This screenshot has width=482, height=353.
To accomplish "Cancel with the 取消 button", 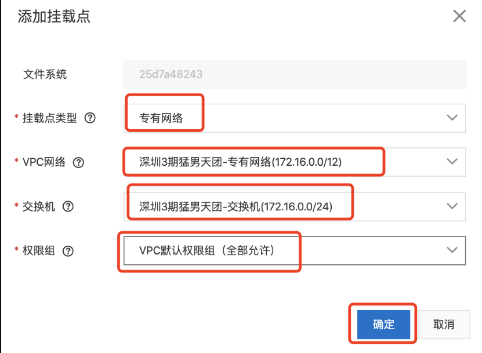I will coord(444,324).
